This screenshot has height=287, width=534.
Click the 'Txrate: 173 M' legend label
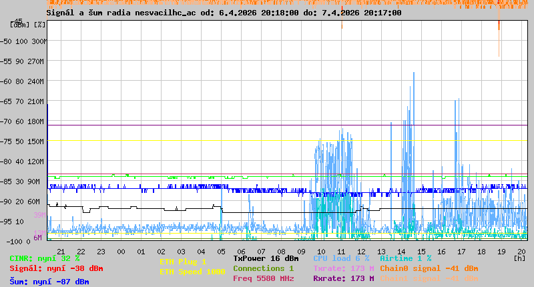pos(344,268)
